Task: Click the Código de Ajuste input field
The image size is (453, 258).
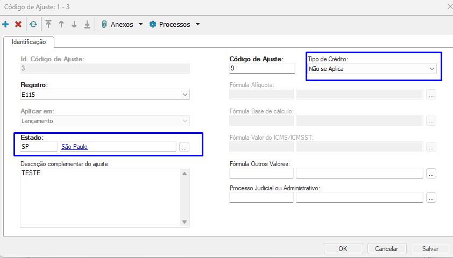Action: [262, 69]
